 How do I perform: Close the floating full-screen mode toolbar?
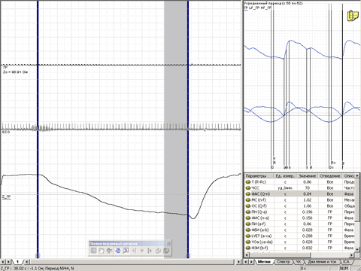coord(168,243)
